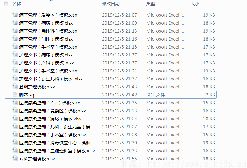The height and width of the screenshot is (168, 247).
Task: Click Excel icon of 医院感染控制（ICU）模板.xlsx
Action: (x=15, y=103)
